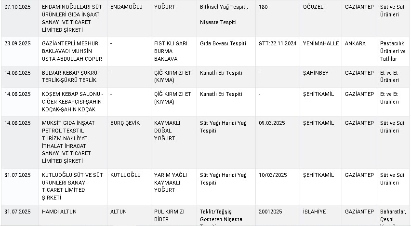Select the STT:22.11.2024 batch cell

coord(278,43)
